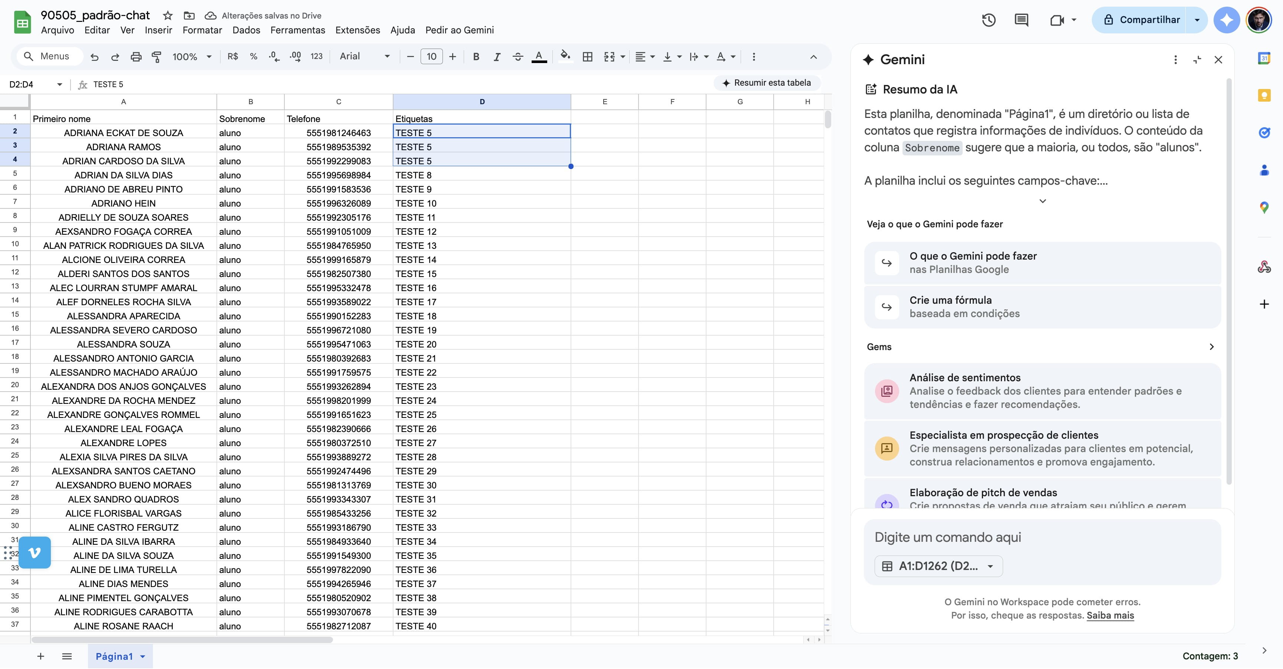
Task: Collapse the menus with the chevron arrow
Action: pyautogui.click(x=813, y=57)
